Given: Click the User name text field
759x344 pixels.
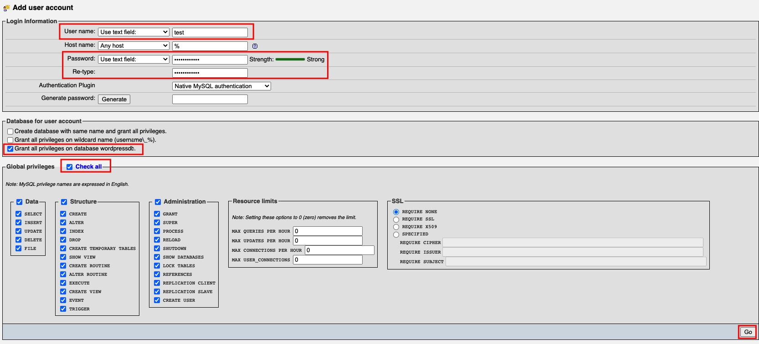Looking at the screenshot, I should pyautogui.click(x=210, y=32).
